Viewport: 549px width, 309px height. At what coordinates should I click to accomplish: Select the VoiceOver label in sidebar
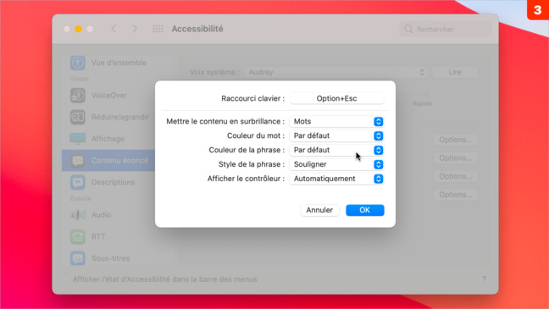109,95
